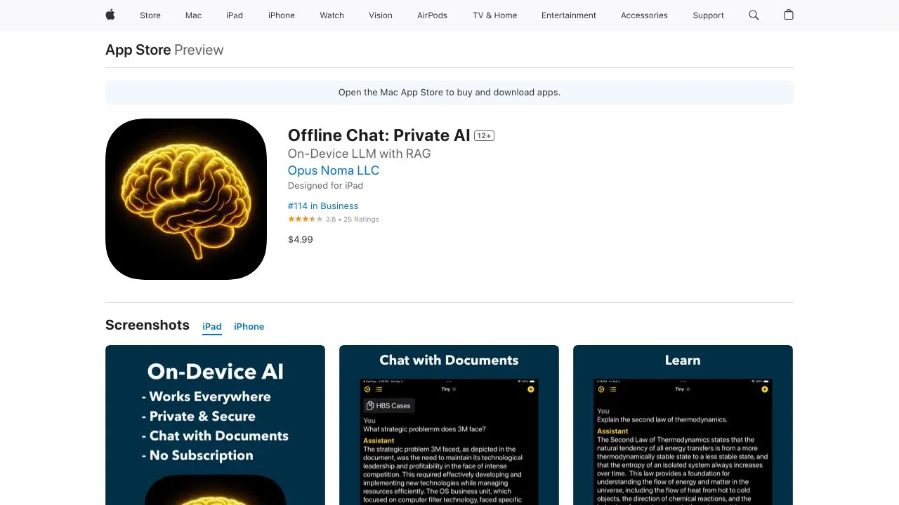Click the Open the Mac App Store banner
The height and width of the screenshot is (505, 899).
coord(449,92)
